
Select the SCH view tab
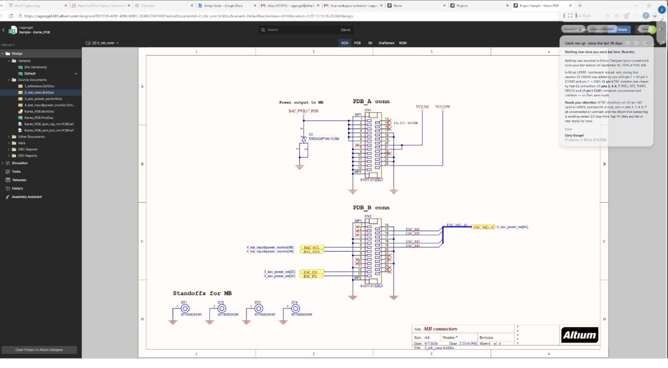click(x=345, y=43)
